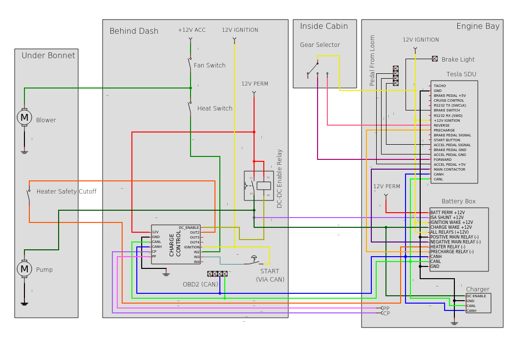Image resolution: width=513 pixels, height=352 pixels.
Task: Toggle the Fan Switch symbol
Action: coord(190,64)
